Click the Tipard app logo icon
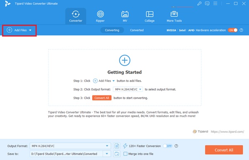 [7, 3]
